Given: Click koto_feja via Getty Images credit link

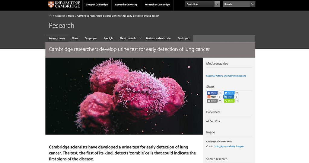Looking at the screenshot, I should (x=229, y=146).
